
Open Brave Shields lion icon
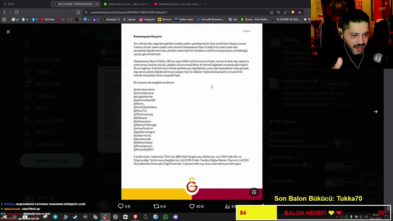(x=293, y=12)
